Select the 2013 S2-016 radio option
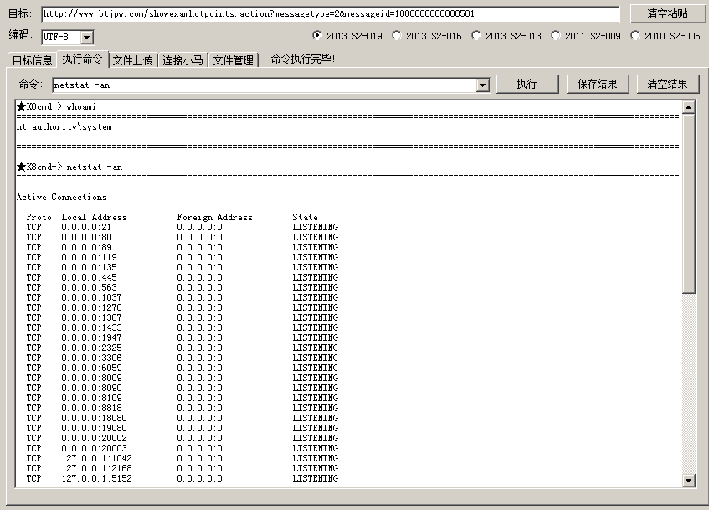 (427, 36)
